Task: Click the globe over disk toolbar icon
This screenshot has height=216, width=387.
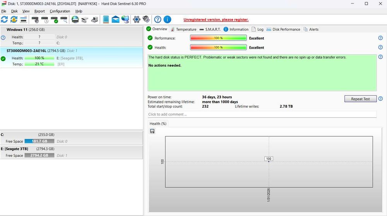Action: 75,19
